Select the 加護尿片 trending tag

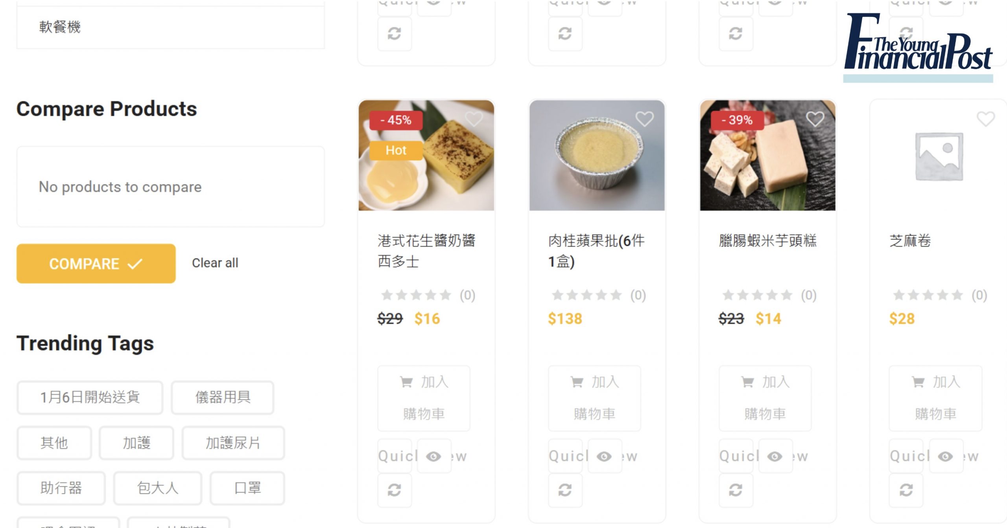233,443
